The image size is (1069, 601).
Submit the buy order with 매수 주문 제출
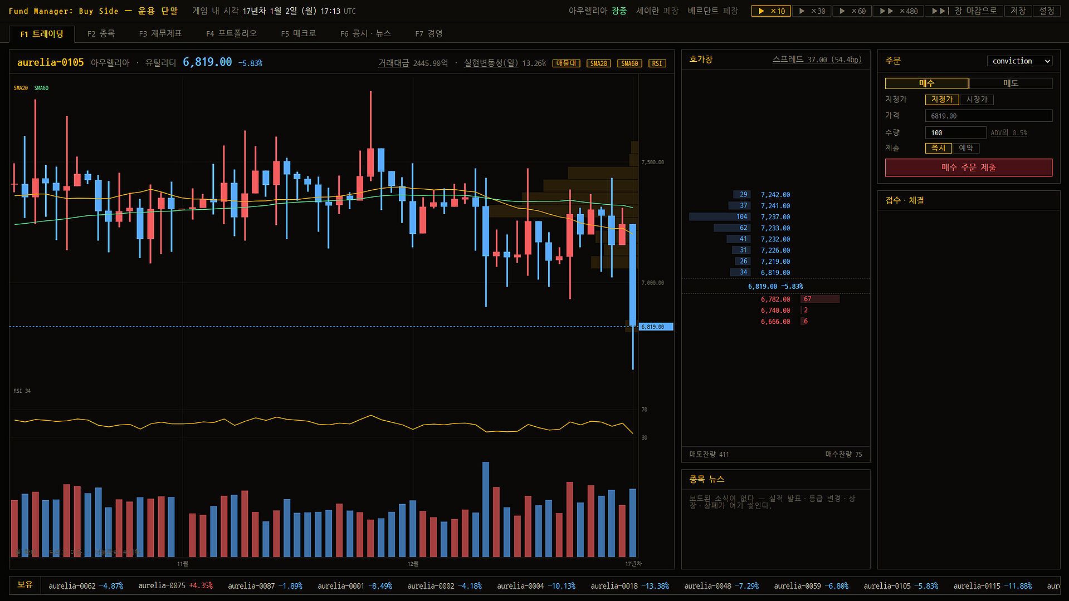pyautogui.click(x=969, y=168)
